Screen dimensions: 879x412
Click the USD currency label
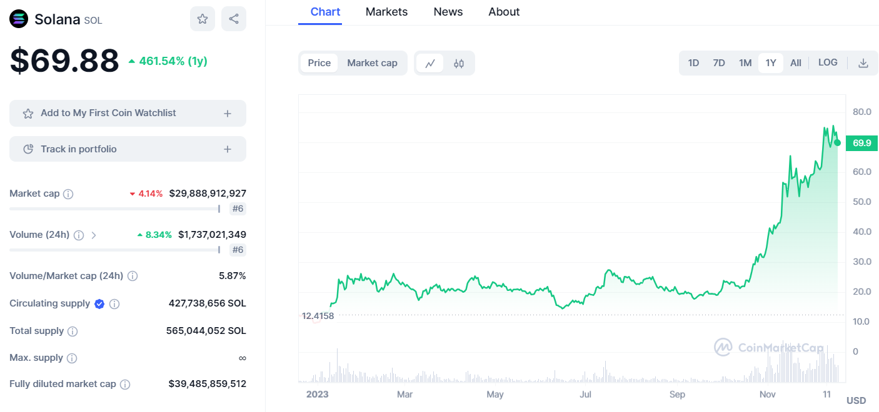click(856, 401)
